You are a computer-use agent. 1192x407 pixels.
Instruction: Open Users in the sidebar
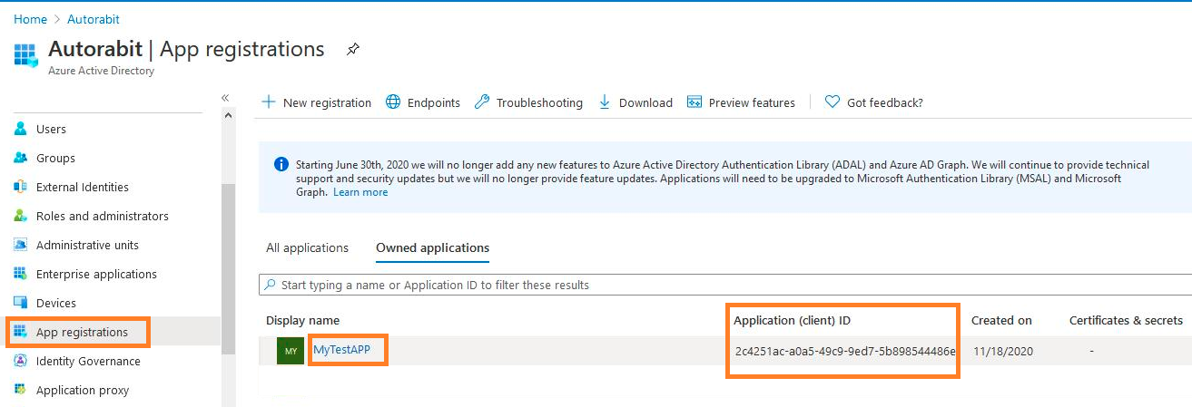pos(51,129)
